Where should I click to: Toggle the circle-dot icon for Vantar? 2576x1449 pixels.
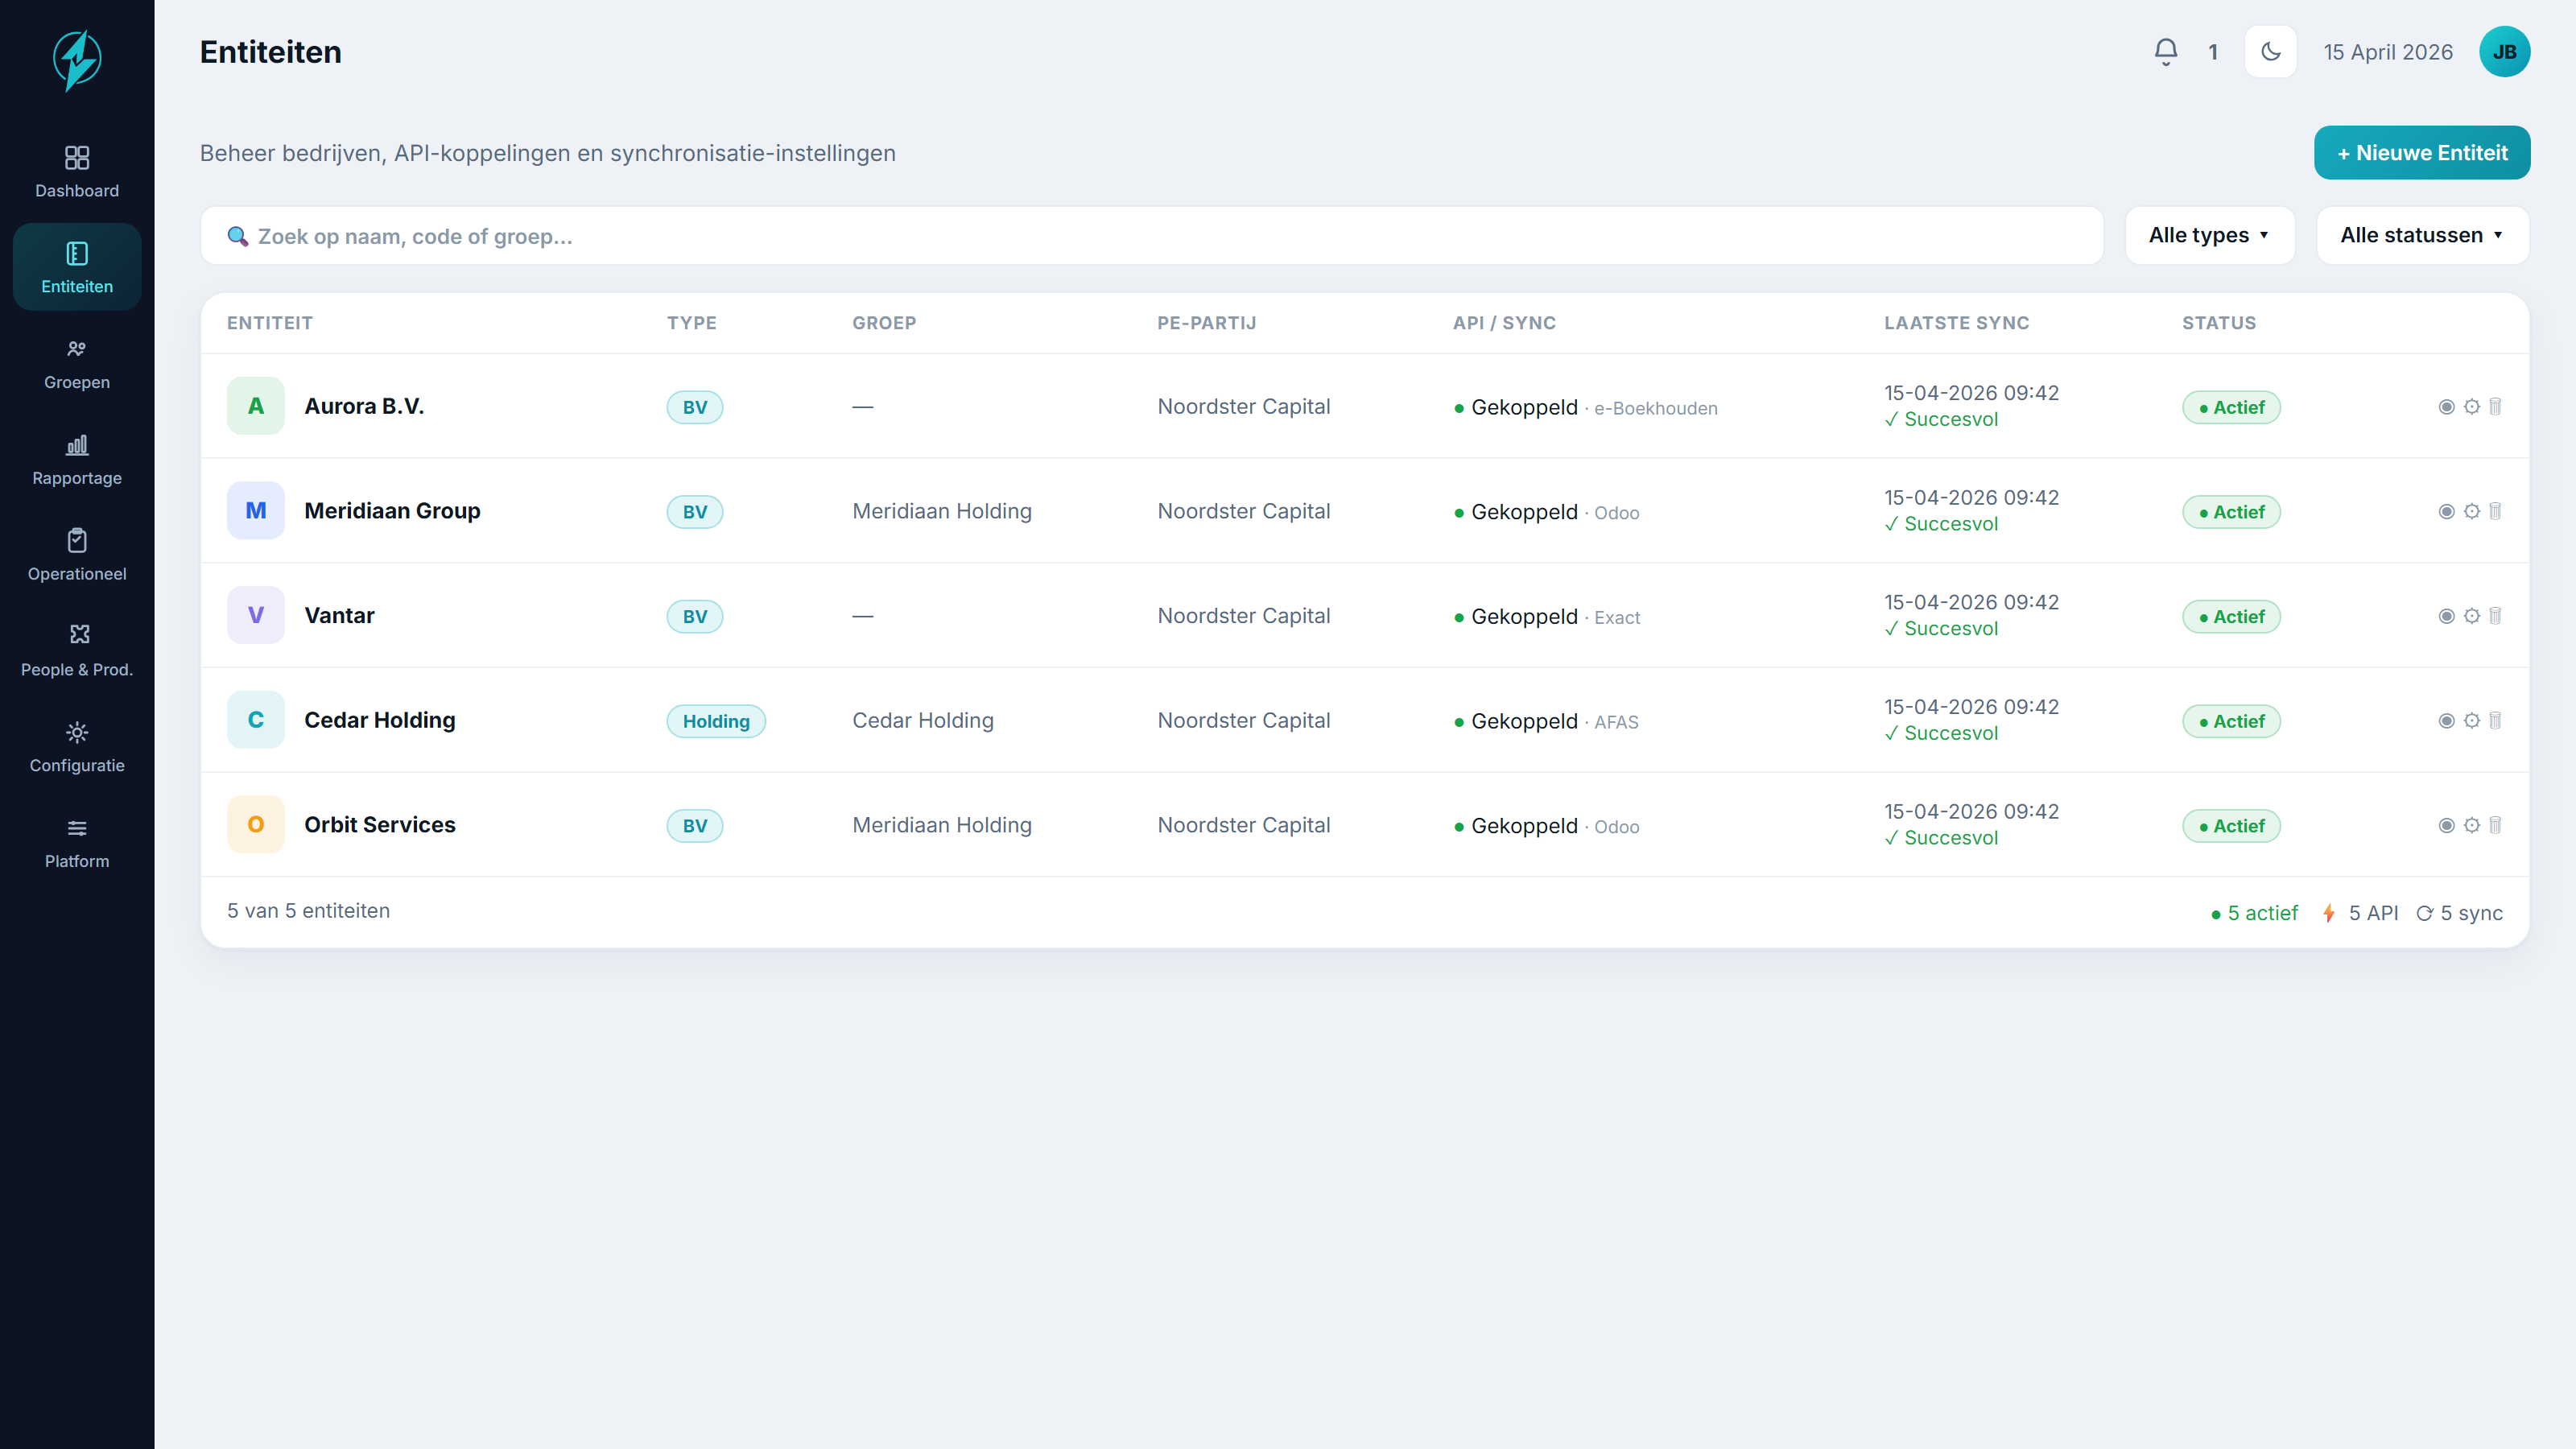point(2446,616)
